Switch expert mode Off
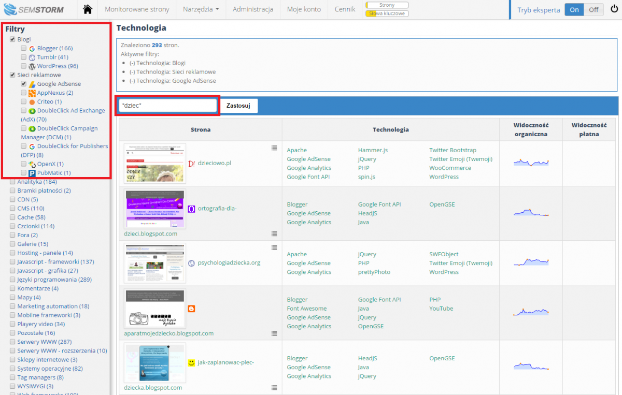Screen dimensions: 622x395 coord(593,9)
